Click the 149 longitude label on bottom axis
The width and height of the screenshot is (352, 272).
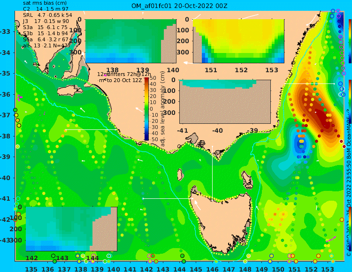[261, 269]
